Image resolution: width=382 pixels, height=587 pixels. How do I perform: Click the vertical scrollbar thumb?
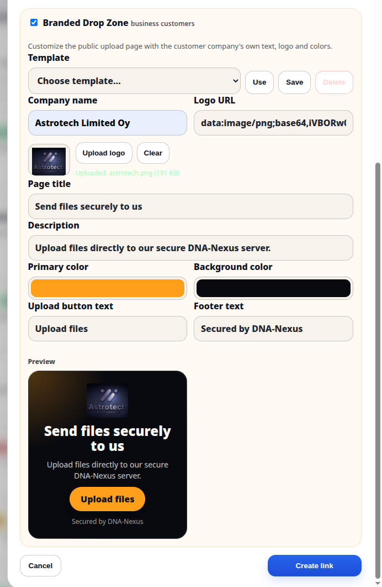(378, 371)
